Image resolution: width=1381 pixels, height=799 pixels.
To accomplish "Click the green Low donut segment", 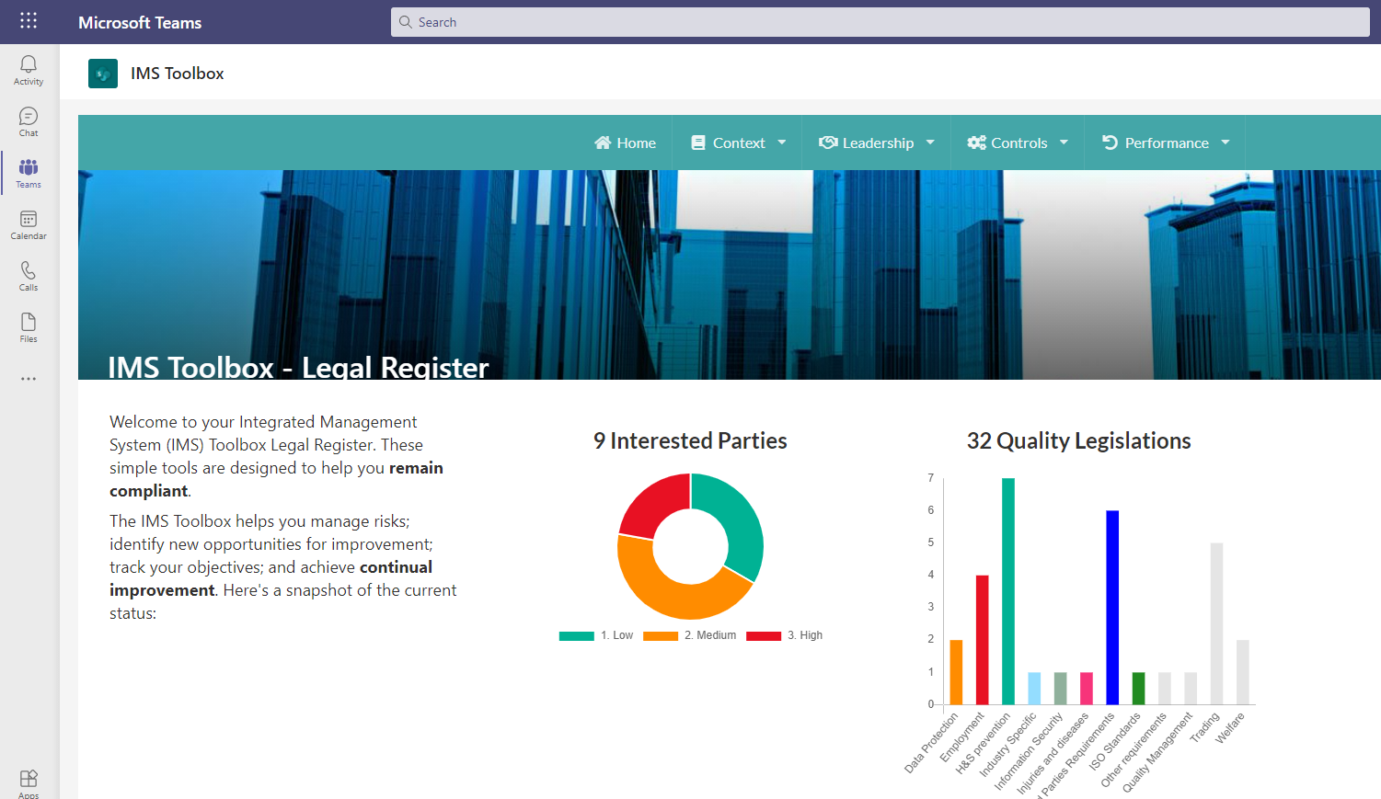I will 741,519.
